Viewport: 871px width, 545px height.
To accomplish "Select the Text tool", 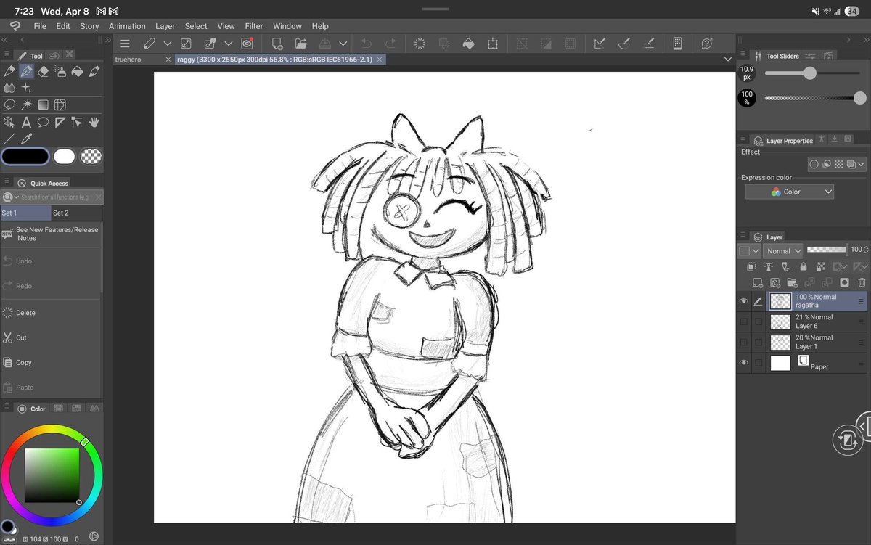I will 26,122.
